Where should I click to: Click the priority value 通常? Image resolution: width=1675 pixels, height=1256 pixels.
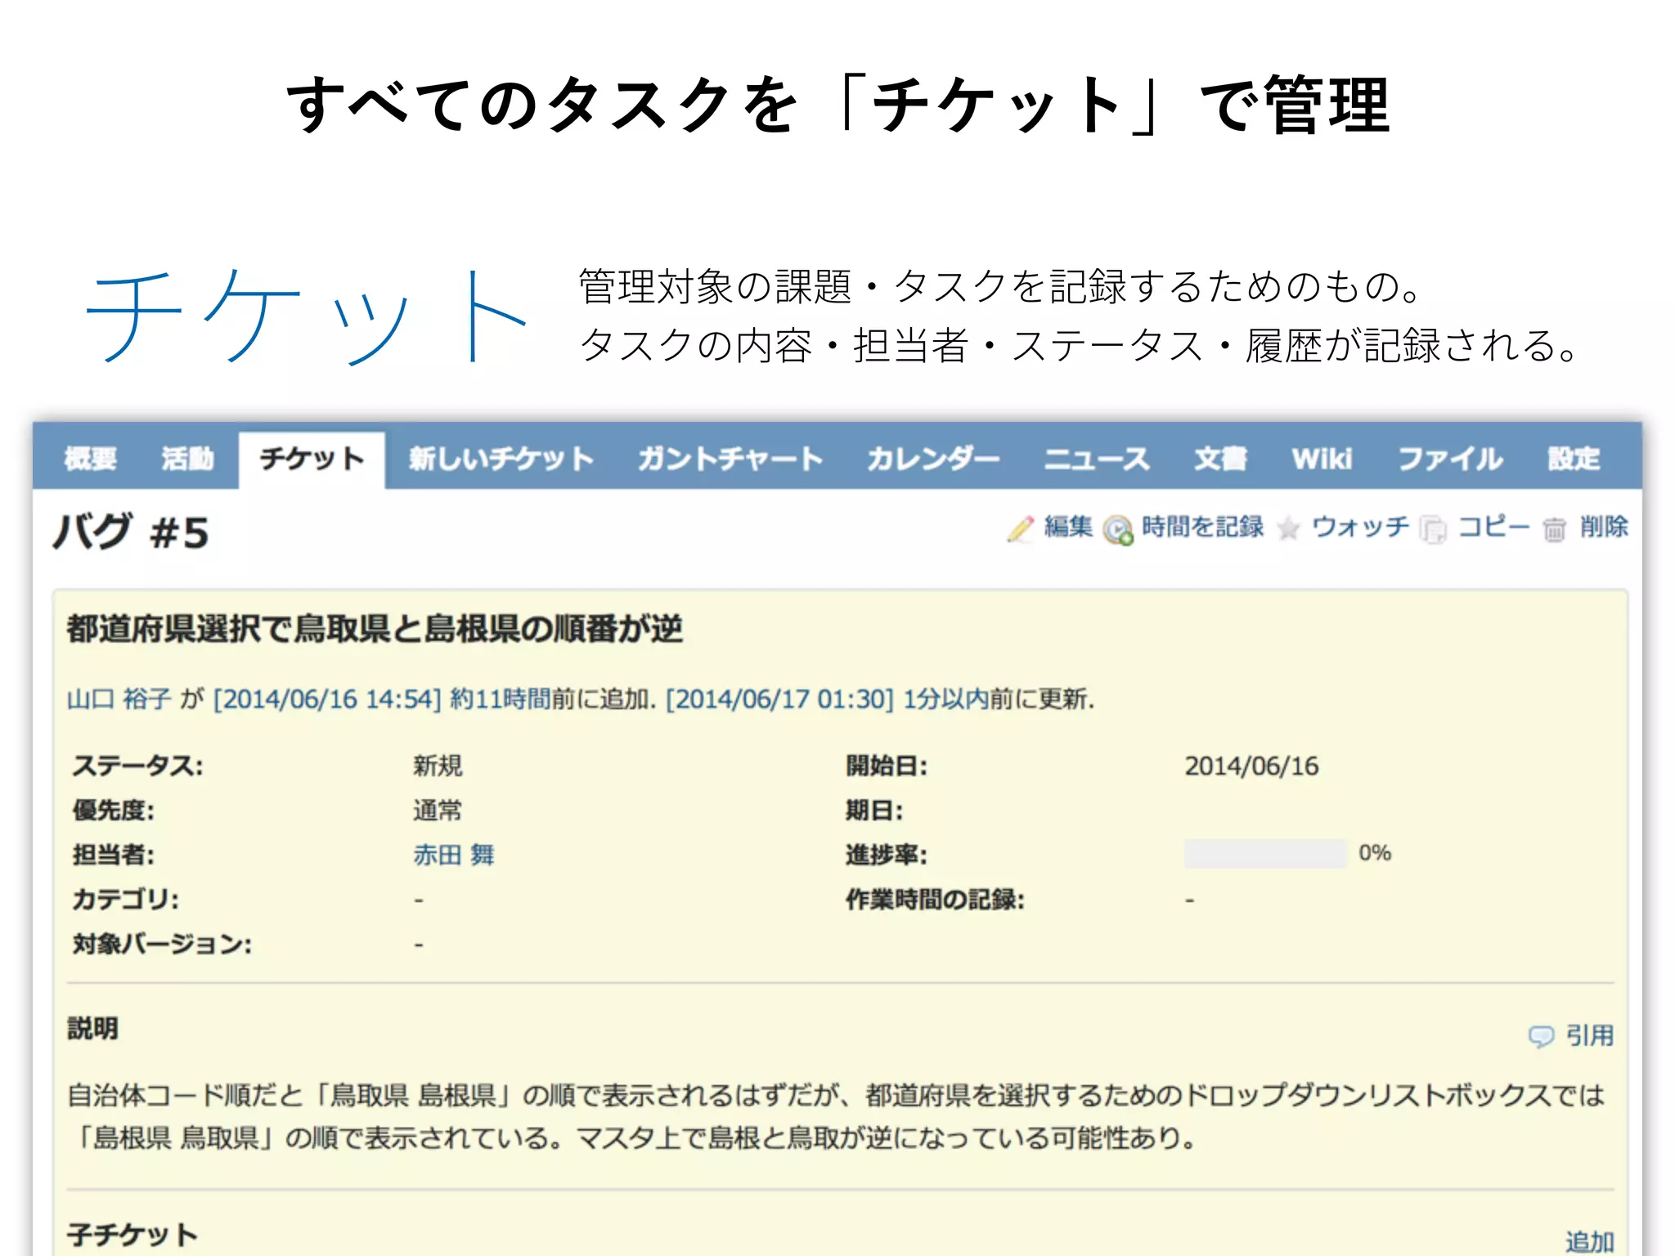[x=438, y=811]
